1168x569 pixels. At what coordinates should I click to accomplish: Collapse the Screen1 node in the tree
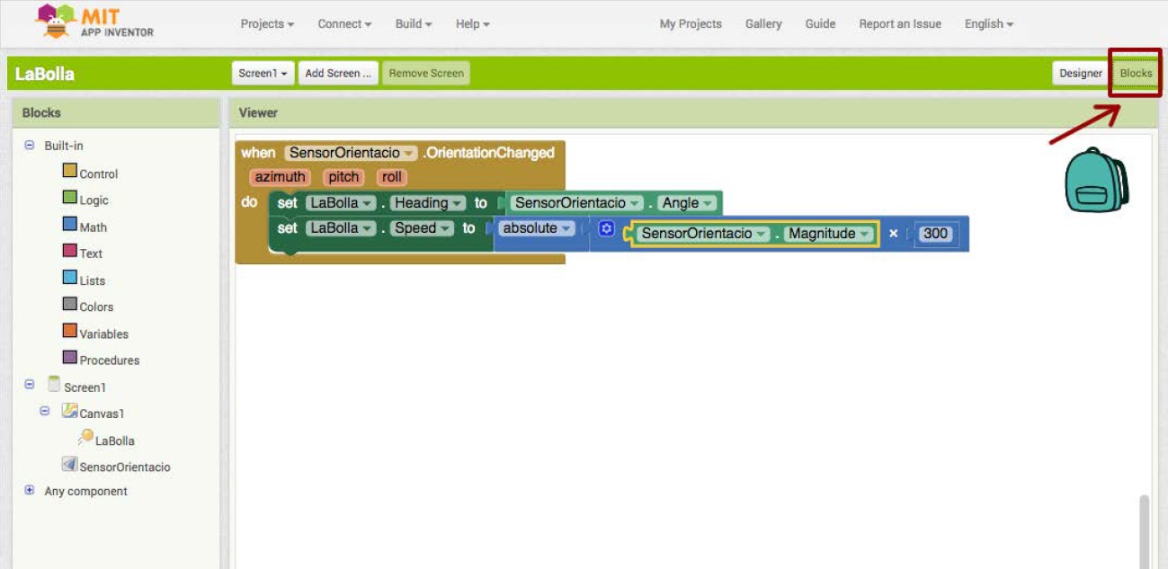30,384
